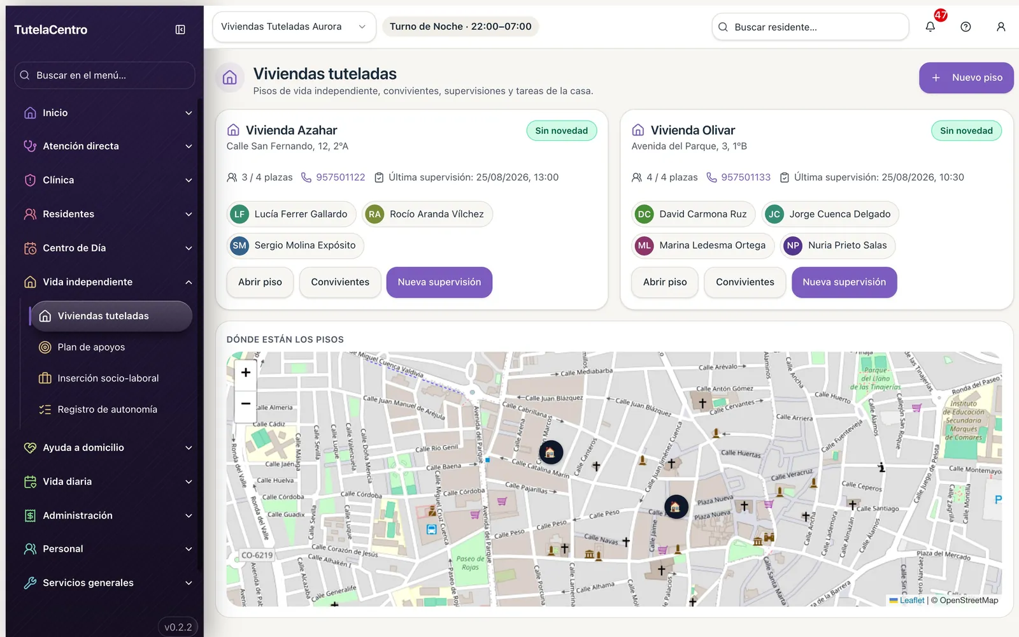This screenshot has height=637, width=1019.
Task: Click the Centro de Día calendar icon
Action: [30, 248]
